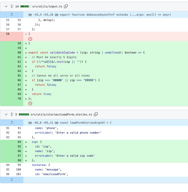The height and width of the screenshot is (192, 188).
Task: Expand hidden lines below line 101
Action: click(12, 180)
